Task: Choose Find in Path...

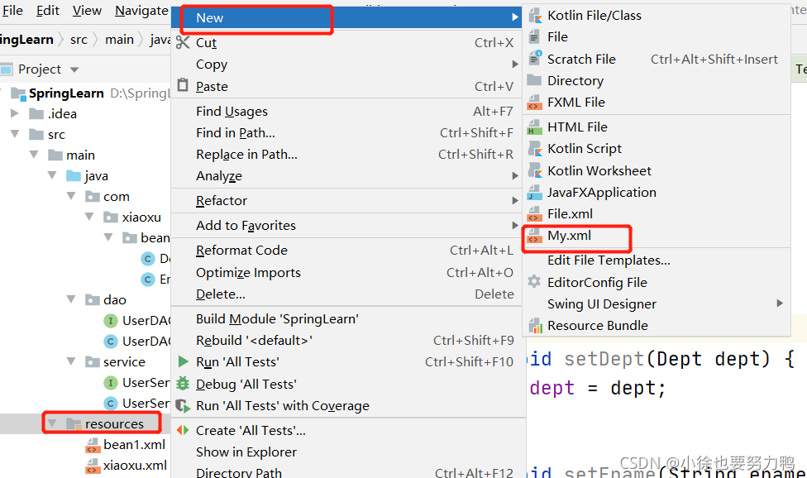Action: click(x=346, y=133)
